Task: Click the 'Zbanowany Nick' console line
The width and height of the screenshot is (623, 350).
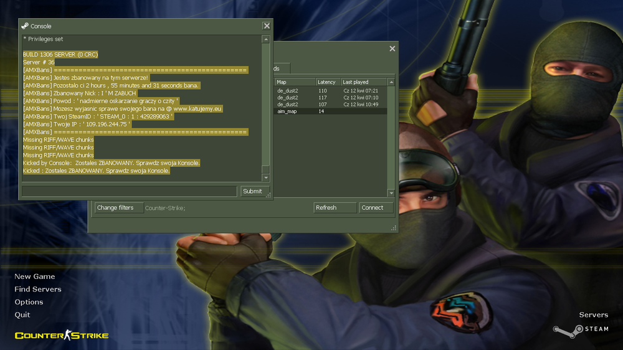Action: pos(80,93)
